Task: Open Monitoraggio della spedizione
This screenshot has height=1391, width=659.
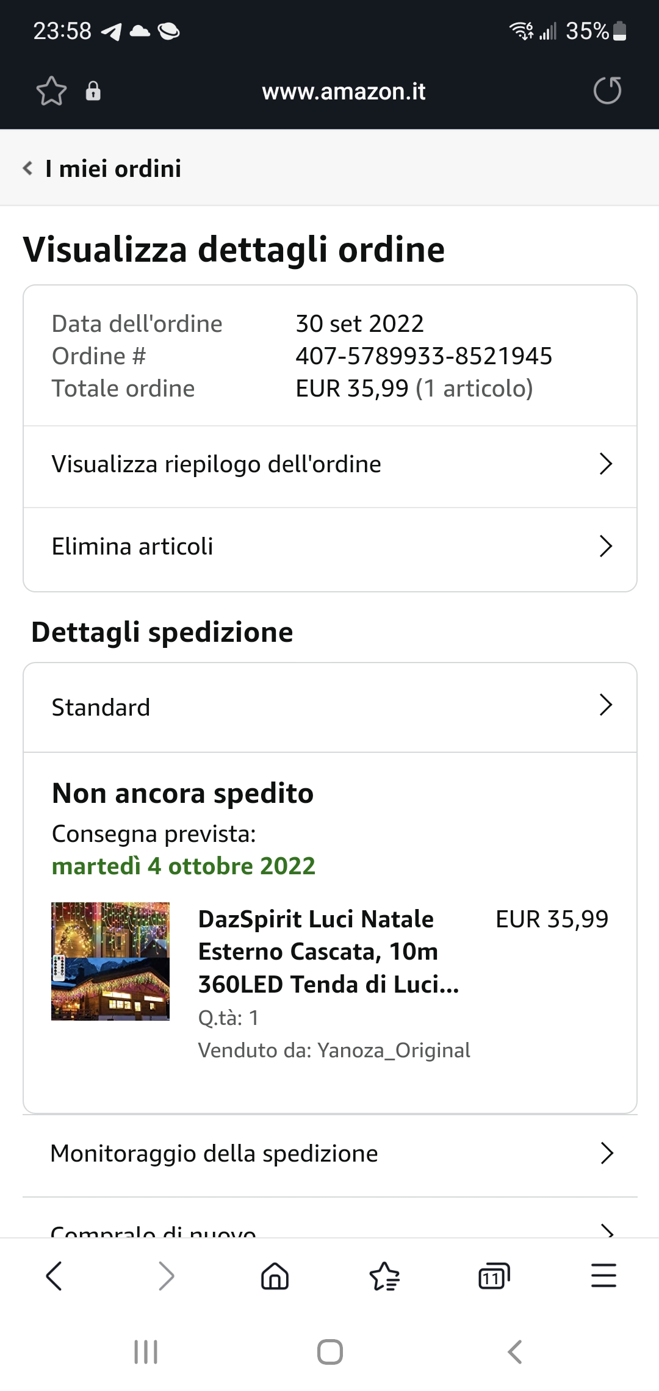Action: click(x=329, y=1154)
